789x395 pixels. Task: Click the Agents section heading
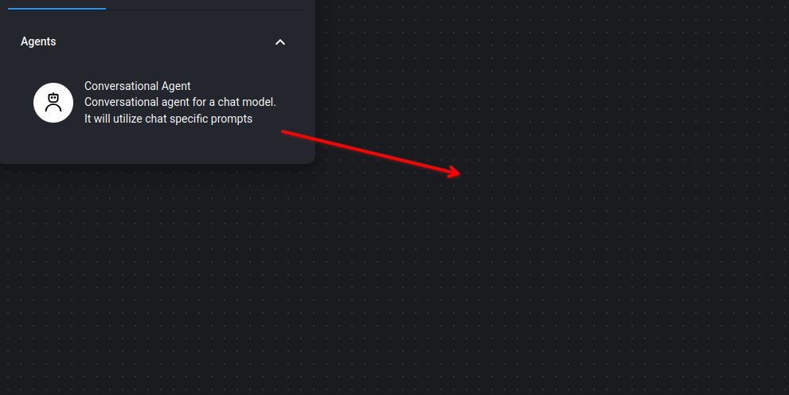[38, 41]
